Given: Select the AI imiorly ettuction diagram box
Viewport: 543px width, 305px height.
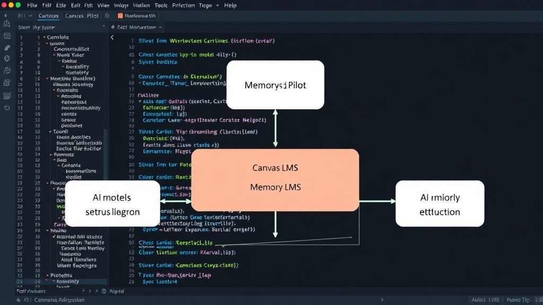Looking at the screenshot, I should point(440,203).
